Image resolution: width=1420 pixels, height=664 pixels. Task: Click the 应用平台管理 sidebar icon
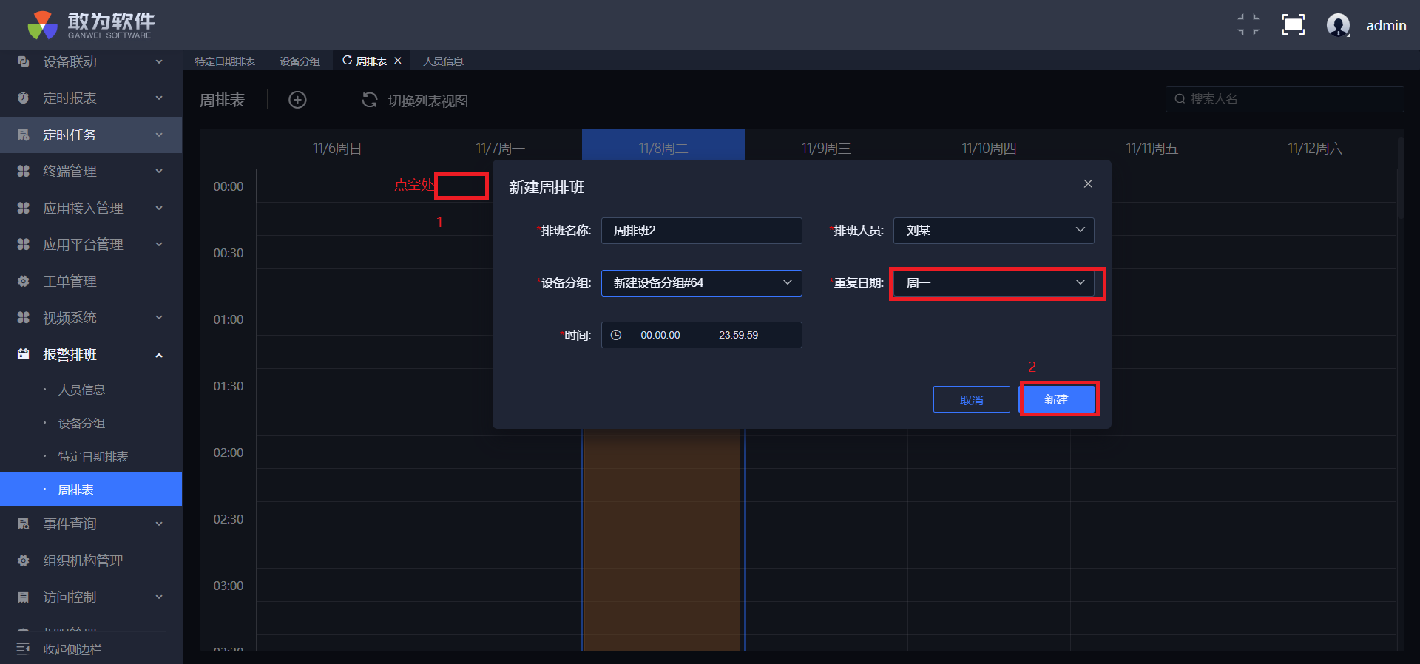[x=23, y=245]
